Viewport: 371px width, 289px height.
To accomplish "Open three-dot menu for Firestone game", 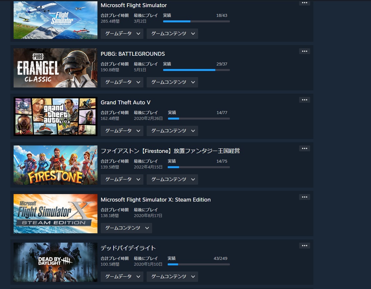I will [x=305, y=148].
